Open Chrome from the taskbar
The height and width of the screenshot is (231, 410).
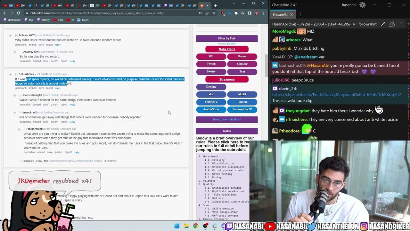tap(195, 226)
